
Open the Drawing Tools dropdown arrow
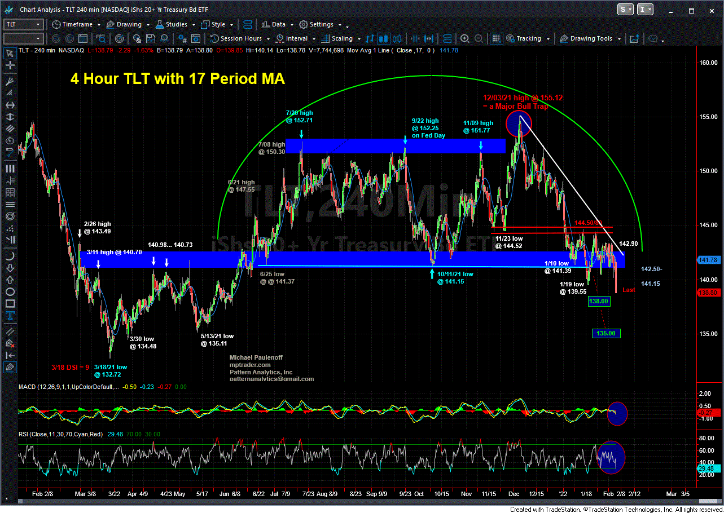618,39
